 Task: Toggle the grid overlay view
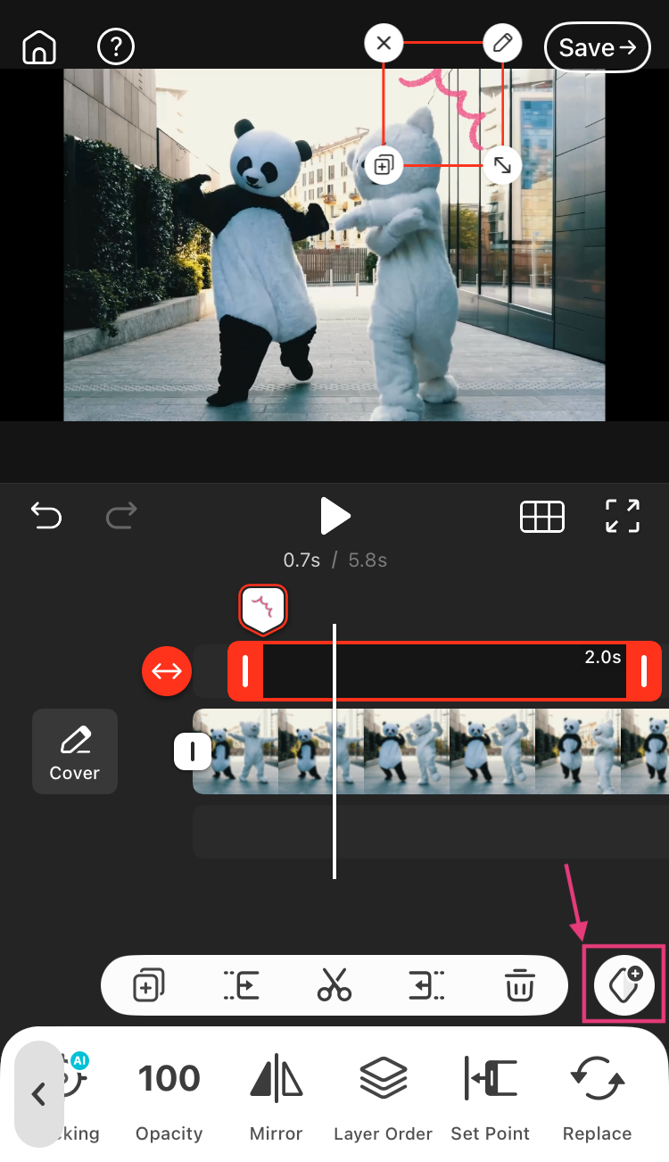(541, 516)
